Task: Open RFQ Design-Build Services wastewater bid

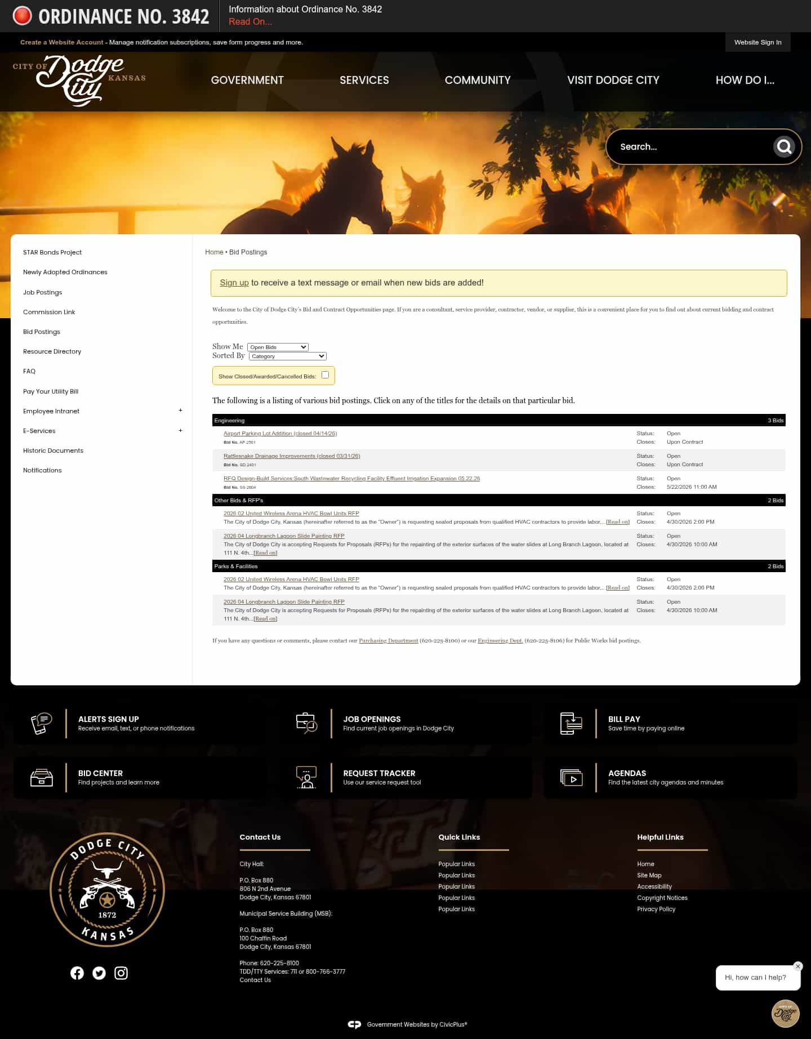Action: pos(352,479)
